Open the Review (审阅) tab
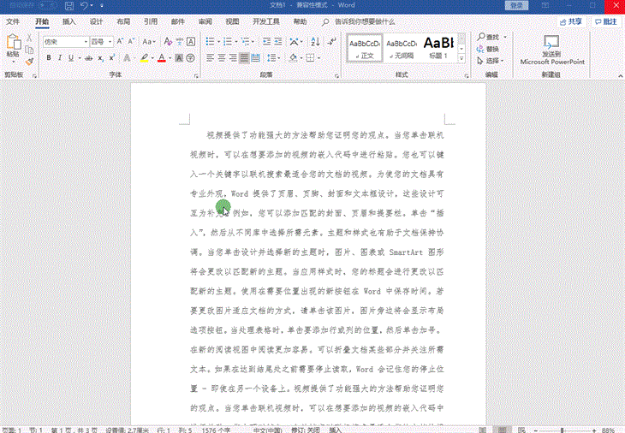This screenshot has height=433, width=625. [205, 21]
